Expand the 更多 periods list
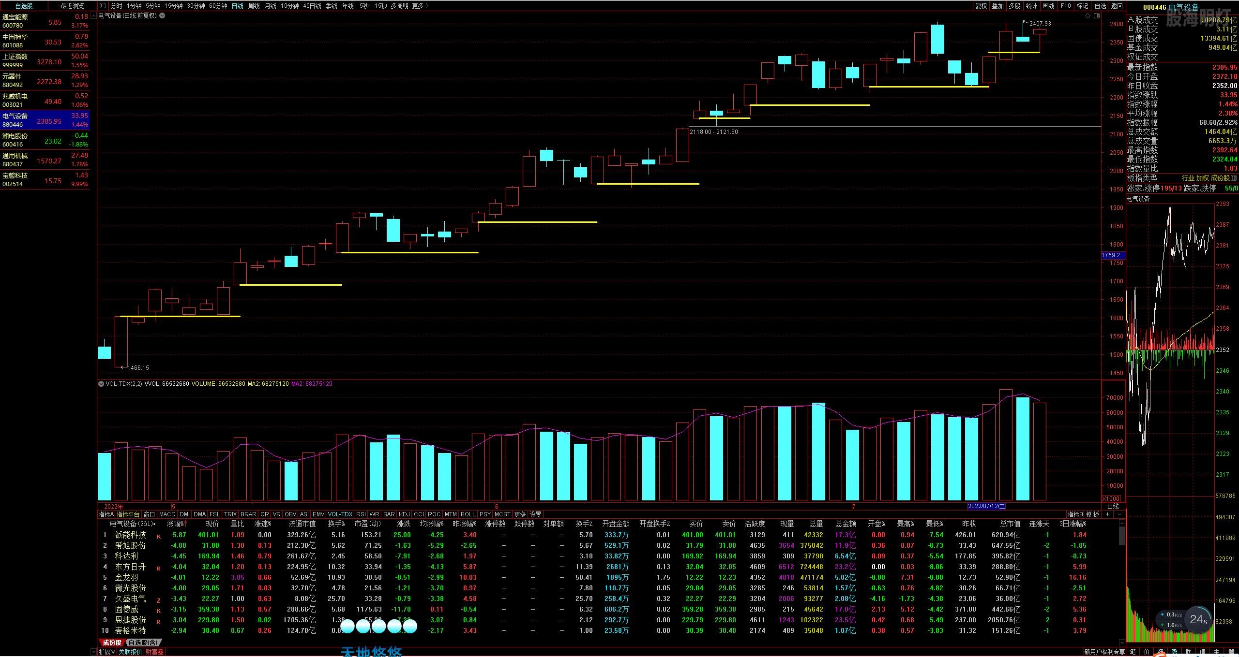Image resolution: width=1239 pixels, height=657 pixels. click(x=420, y=6)
